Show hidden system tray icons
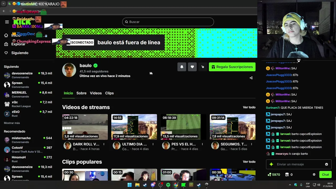This screenshot has height=189, width=336. click(290, 185)
